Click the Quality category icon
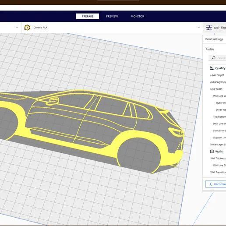 click(x=212, y=68)
